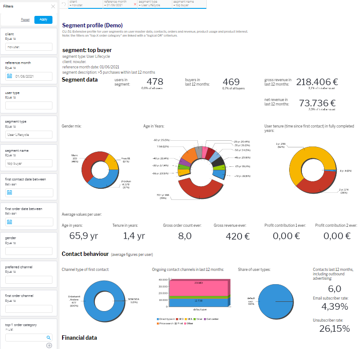Click the user type input field
Screen dimensions: 361x349
click(x=29, y=105)
